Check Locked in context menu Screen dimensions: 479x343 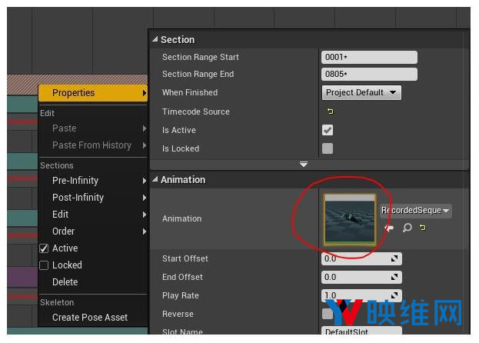44,265
